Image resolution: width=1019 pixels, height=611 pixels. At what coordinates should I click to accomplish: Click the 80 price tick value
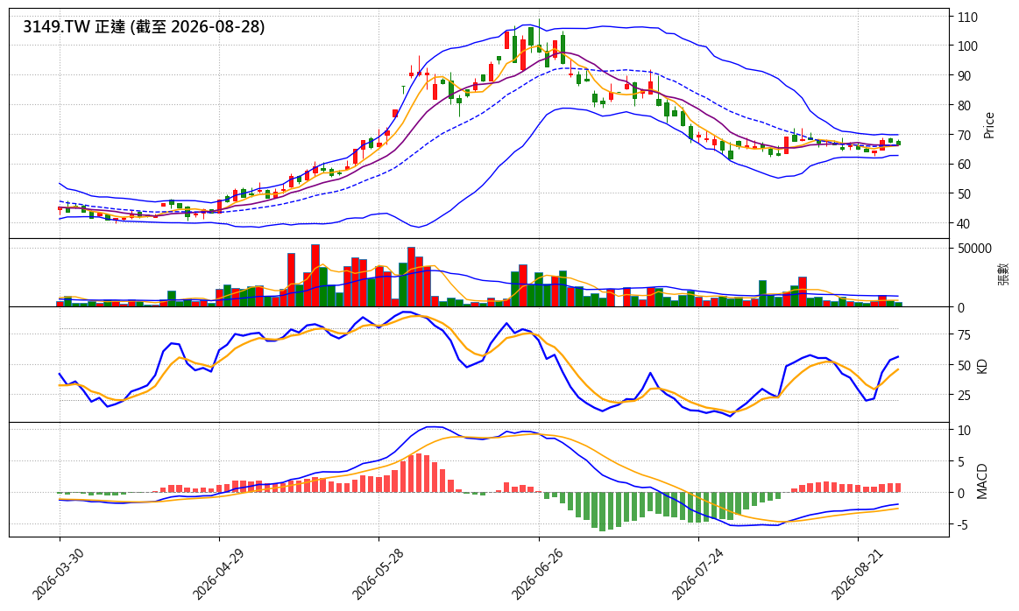pos(965,106)
